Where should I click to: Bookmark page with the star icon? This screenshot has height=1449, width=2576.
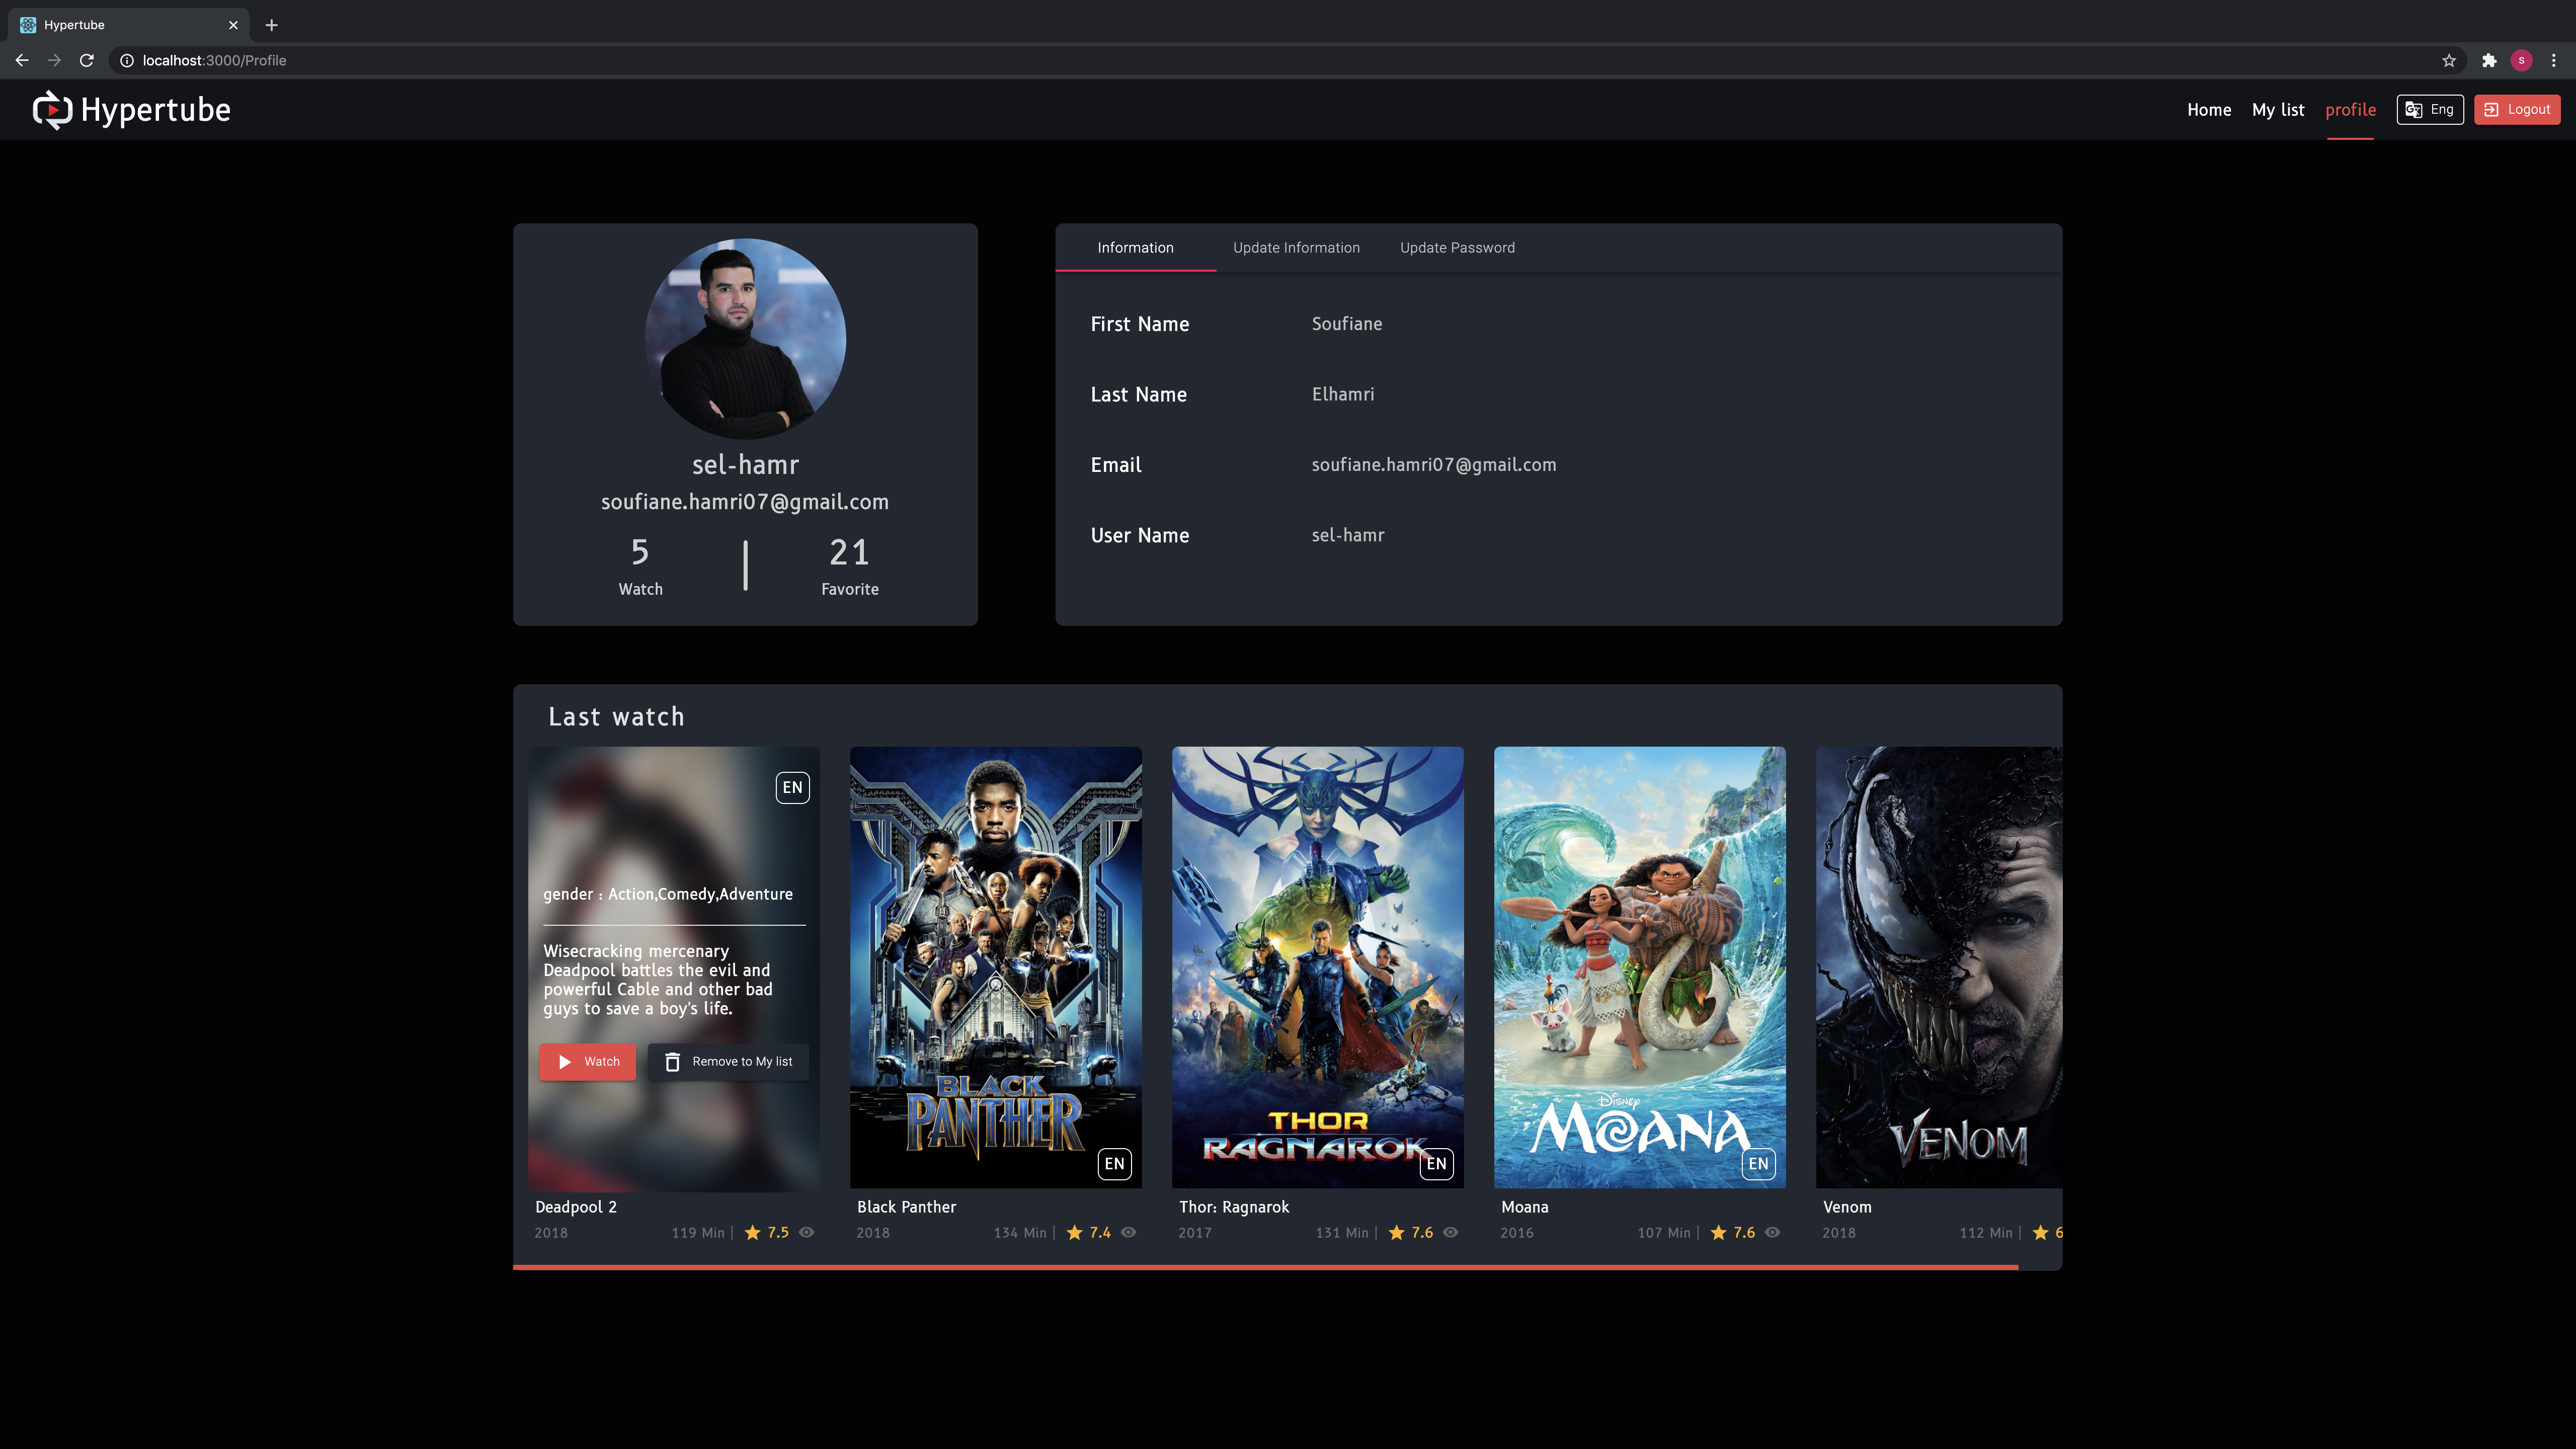coord(2449,61)
